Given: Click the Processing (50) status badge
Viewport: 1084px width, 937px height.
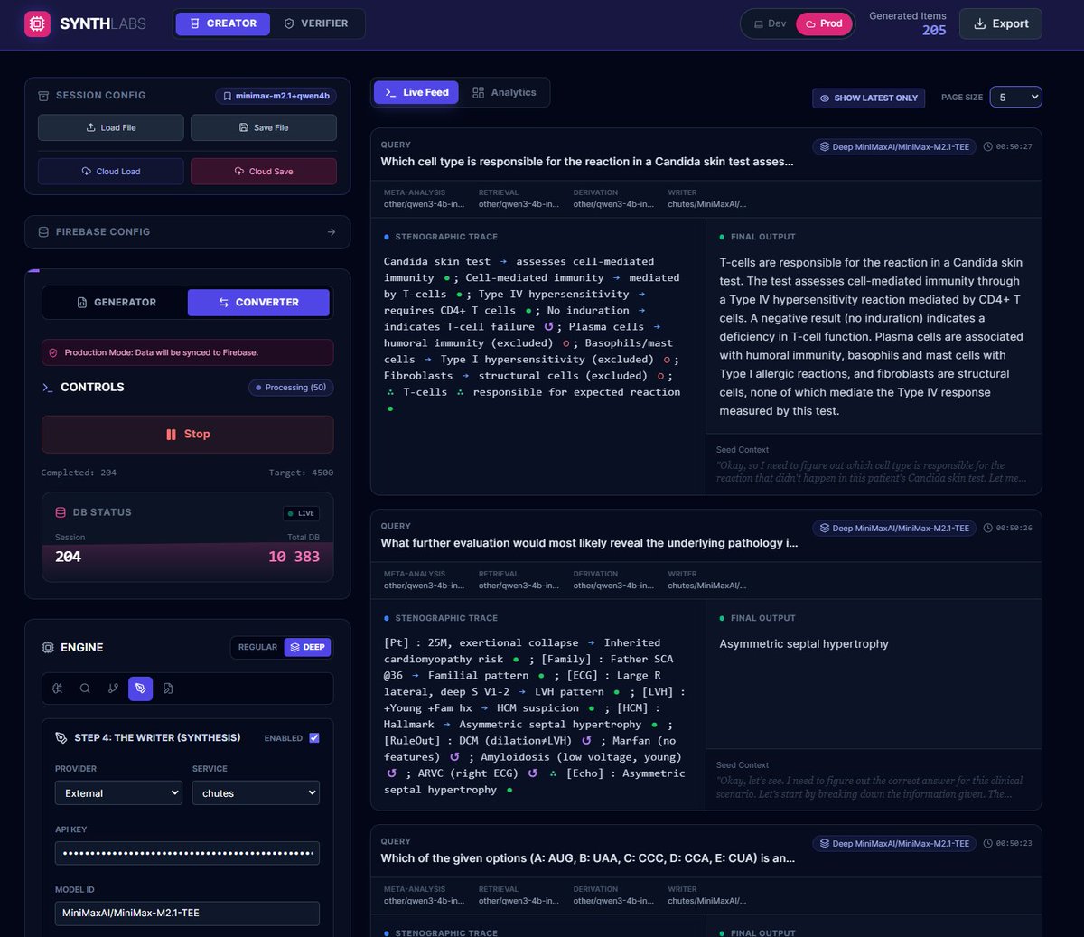Looking at the screenshot, I should click(x=291, y=388).
